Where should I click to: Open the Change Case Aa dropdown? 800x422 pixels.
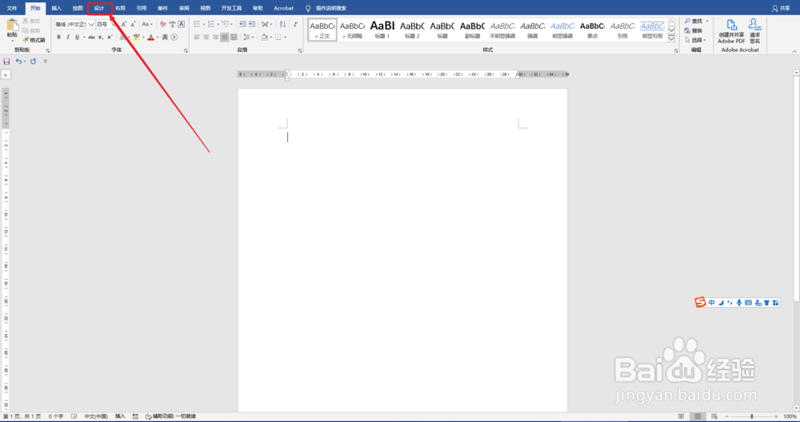[x=147, y=24]
